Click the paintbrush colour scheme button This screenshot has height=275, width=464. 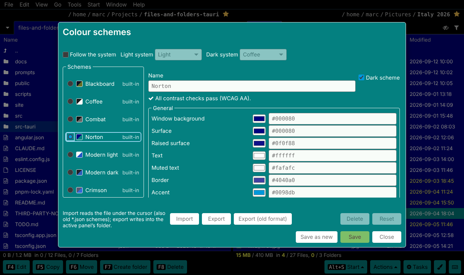point(440,267)
